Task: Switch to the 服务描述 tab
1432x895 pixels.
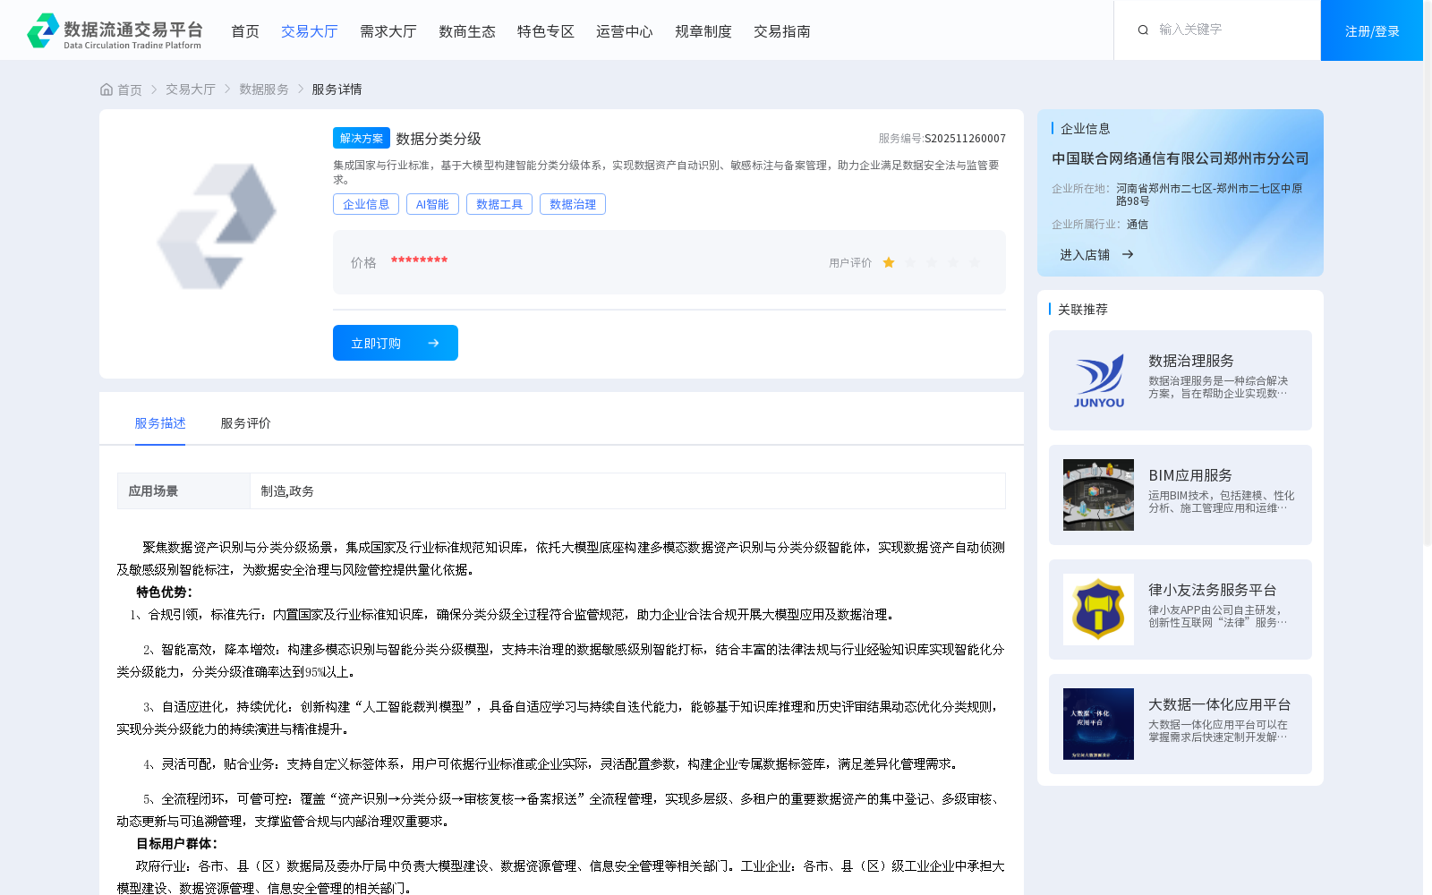Action: pyautogui.click(x=160, y=423)
